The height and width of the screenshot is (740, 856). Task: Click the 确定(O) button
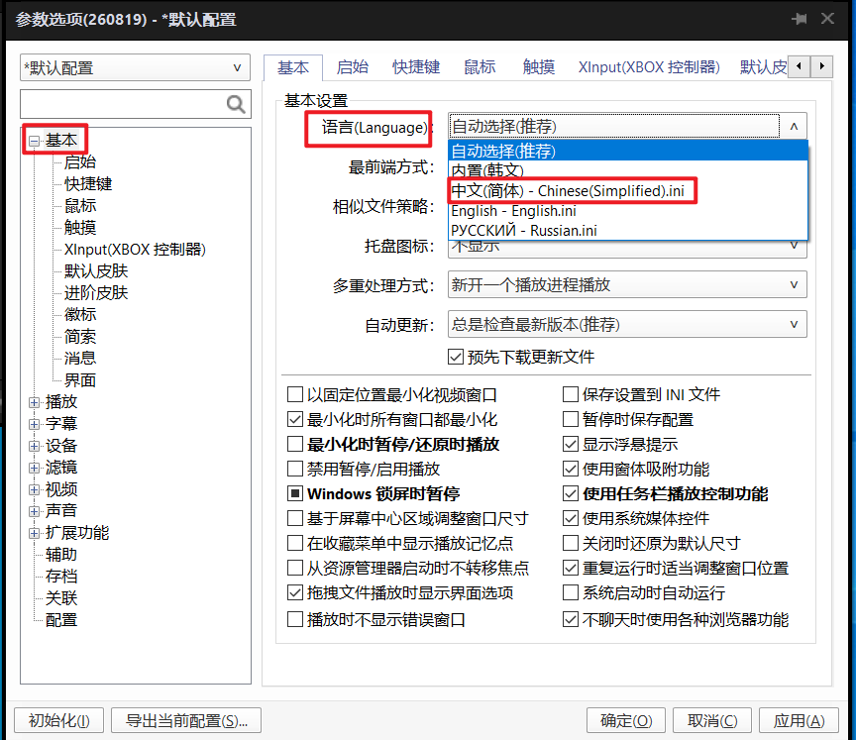tap(625, 720)
